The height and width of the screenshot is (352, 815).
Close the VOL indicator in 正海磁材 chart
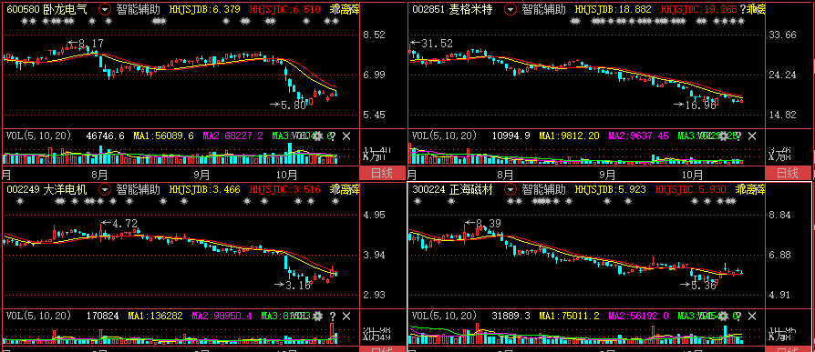tap(752, 316)
